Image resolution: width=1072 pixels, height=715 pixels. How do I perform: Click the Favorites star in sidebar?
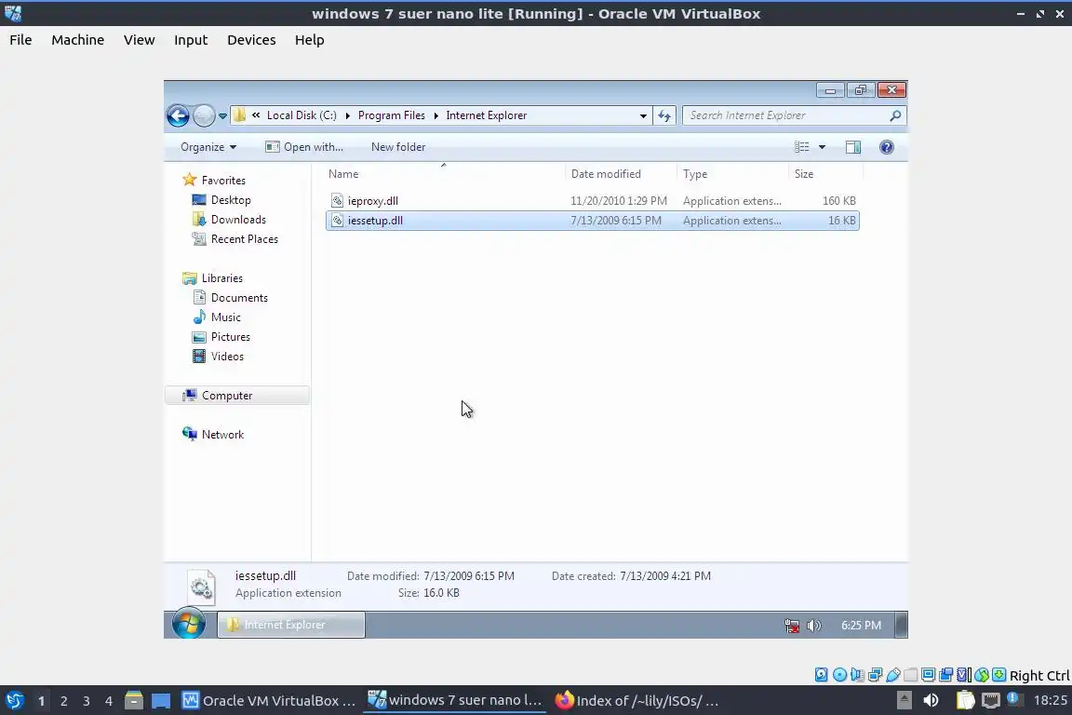[190, 180]
